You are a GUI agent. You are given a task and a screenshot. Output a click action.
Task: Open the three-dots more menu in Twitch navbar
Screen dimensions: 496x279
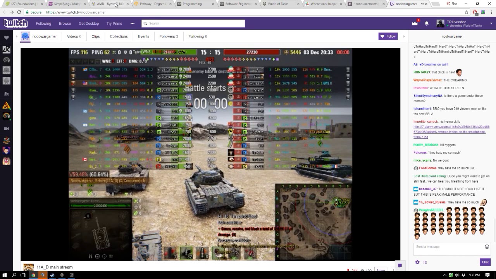133,24
